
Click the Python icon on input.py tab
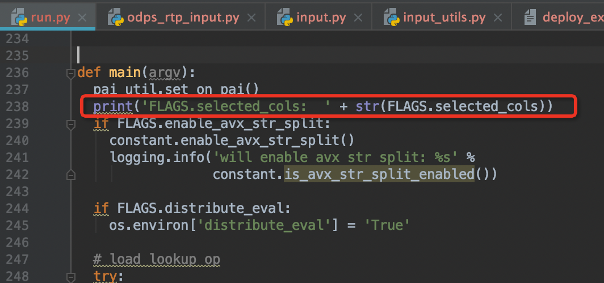[284, 18]
